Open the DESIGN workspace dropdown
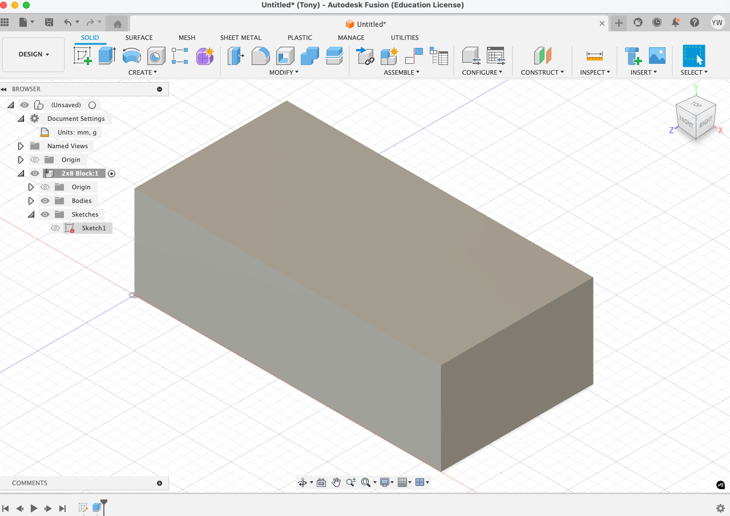The height and width of the screenshot is (516, 730). tap(34, 54)
